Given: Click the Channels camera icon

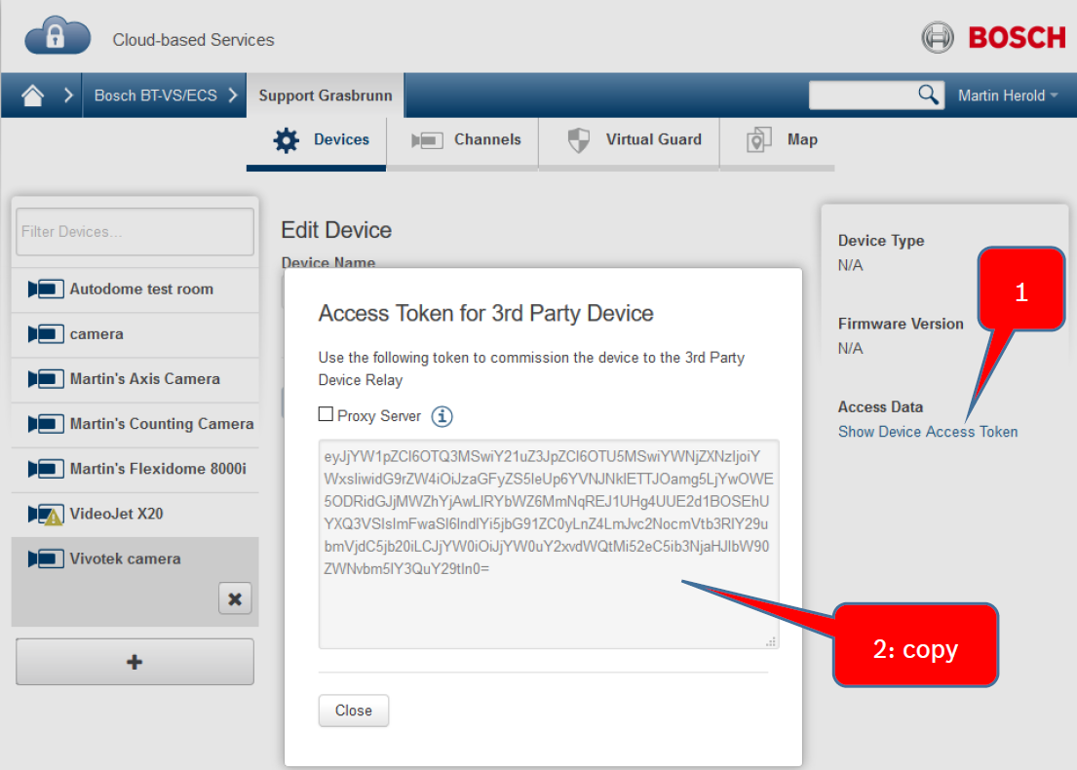Looking at the screenshot, I should tap(427, 140).
